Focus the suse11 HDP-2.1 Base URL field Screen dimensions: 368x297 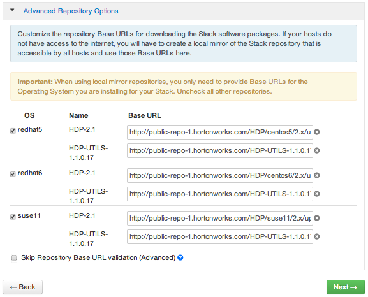click(x=220, y=218)
